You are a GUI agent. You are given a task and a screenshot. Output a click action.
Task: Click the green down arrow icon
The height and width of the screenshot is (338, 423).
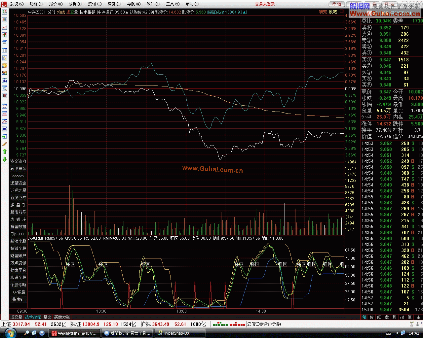click(5, 159)
